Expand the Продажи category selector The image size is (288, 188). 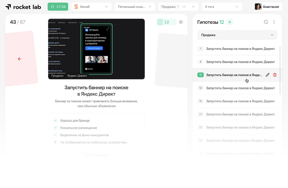tap(237, 35)
